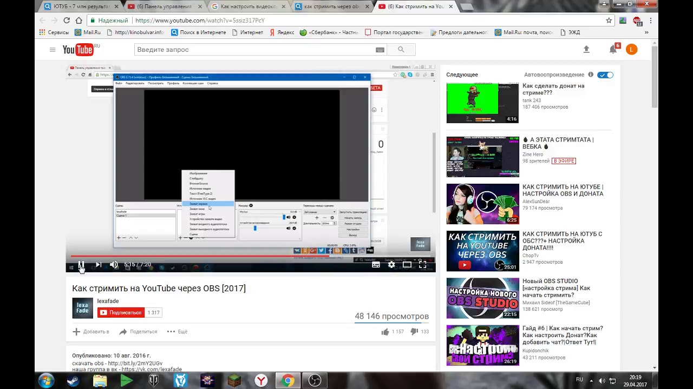Viewport: 693px width, 389px height.
Task: Open the Chrome three-dot menu
Action: click(x=651, y=21)
